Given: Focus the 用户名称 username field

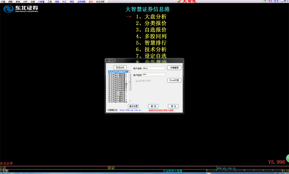Looking at the screenshot, I should [154, 68].
